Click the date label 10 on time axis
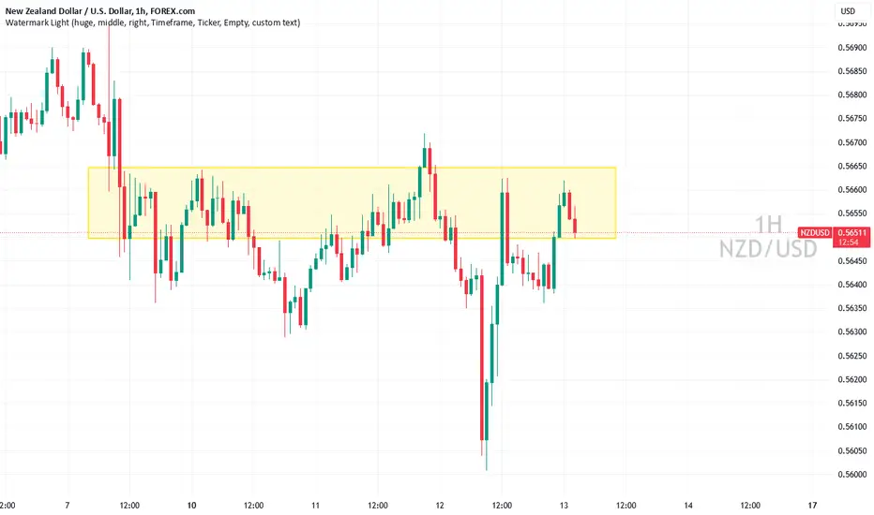Viewport: 874px width, 515px height. click(x=191, y=506)
